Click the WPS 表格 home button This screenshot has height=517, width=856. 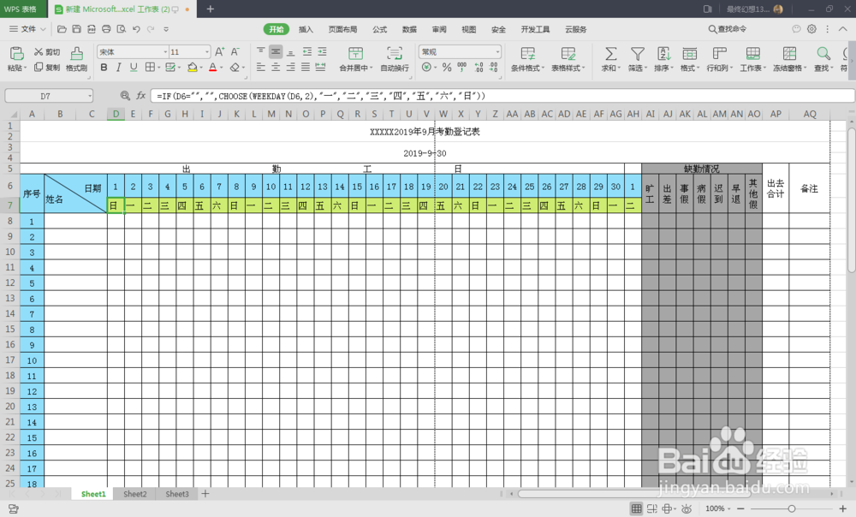[23, 9]
